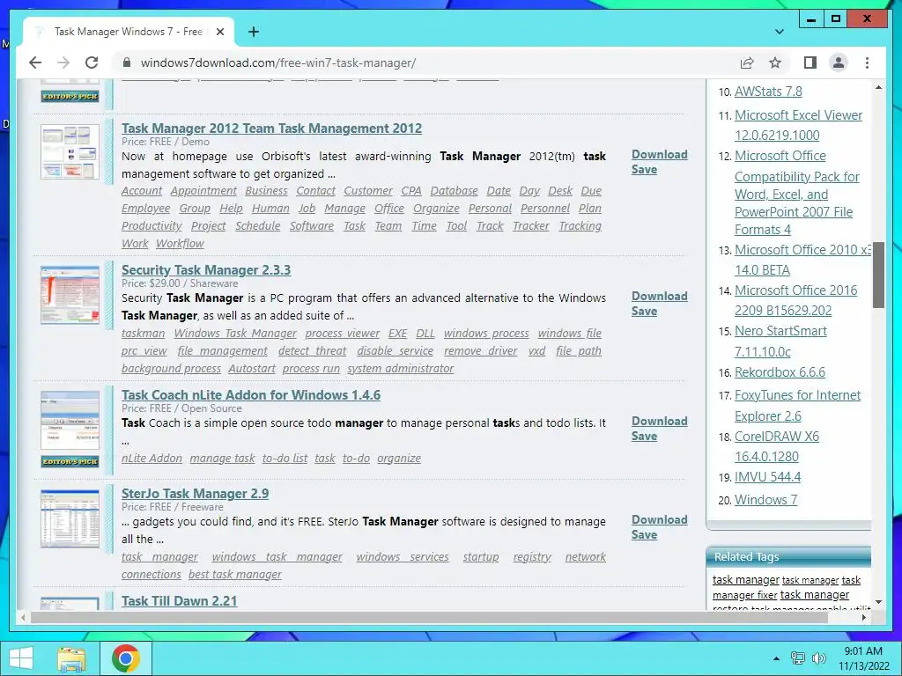Open the network tray icon
This screenshot has width=902, height=676.
pos(797,658)
